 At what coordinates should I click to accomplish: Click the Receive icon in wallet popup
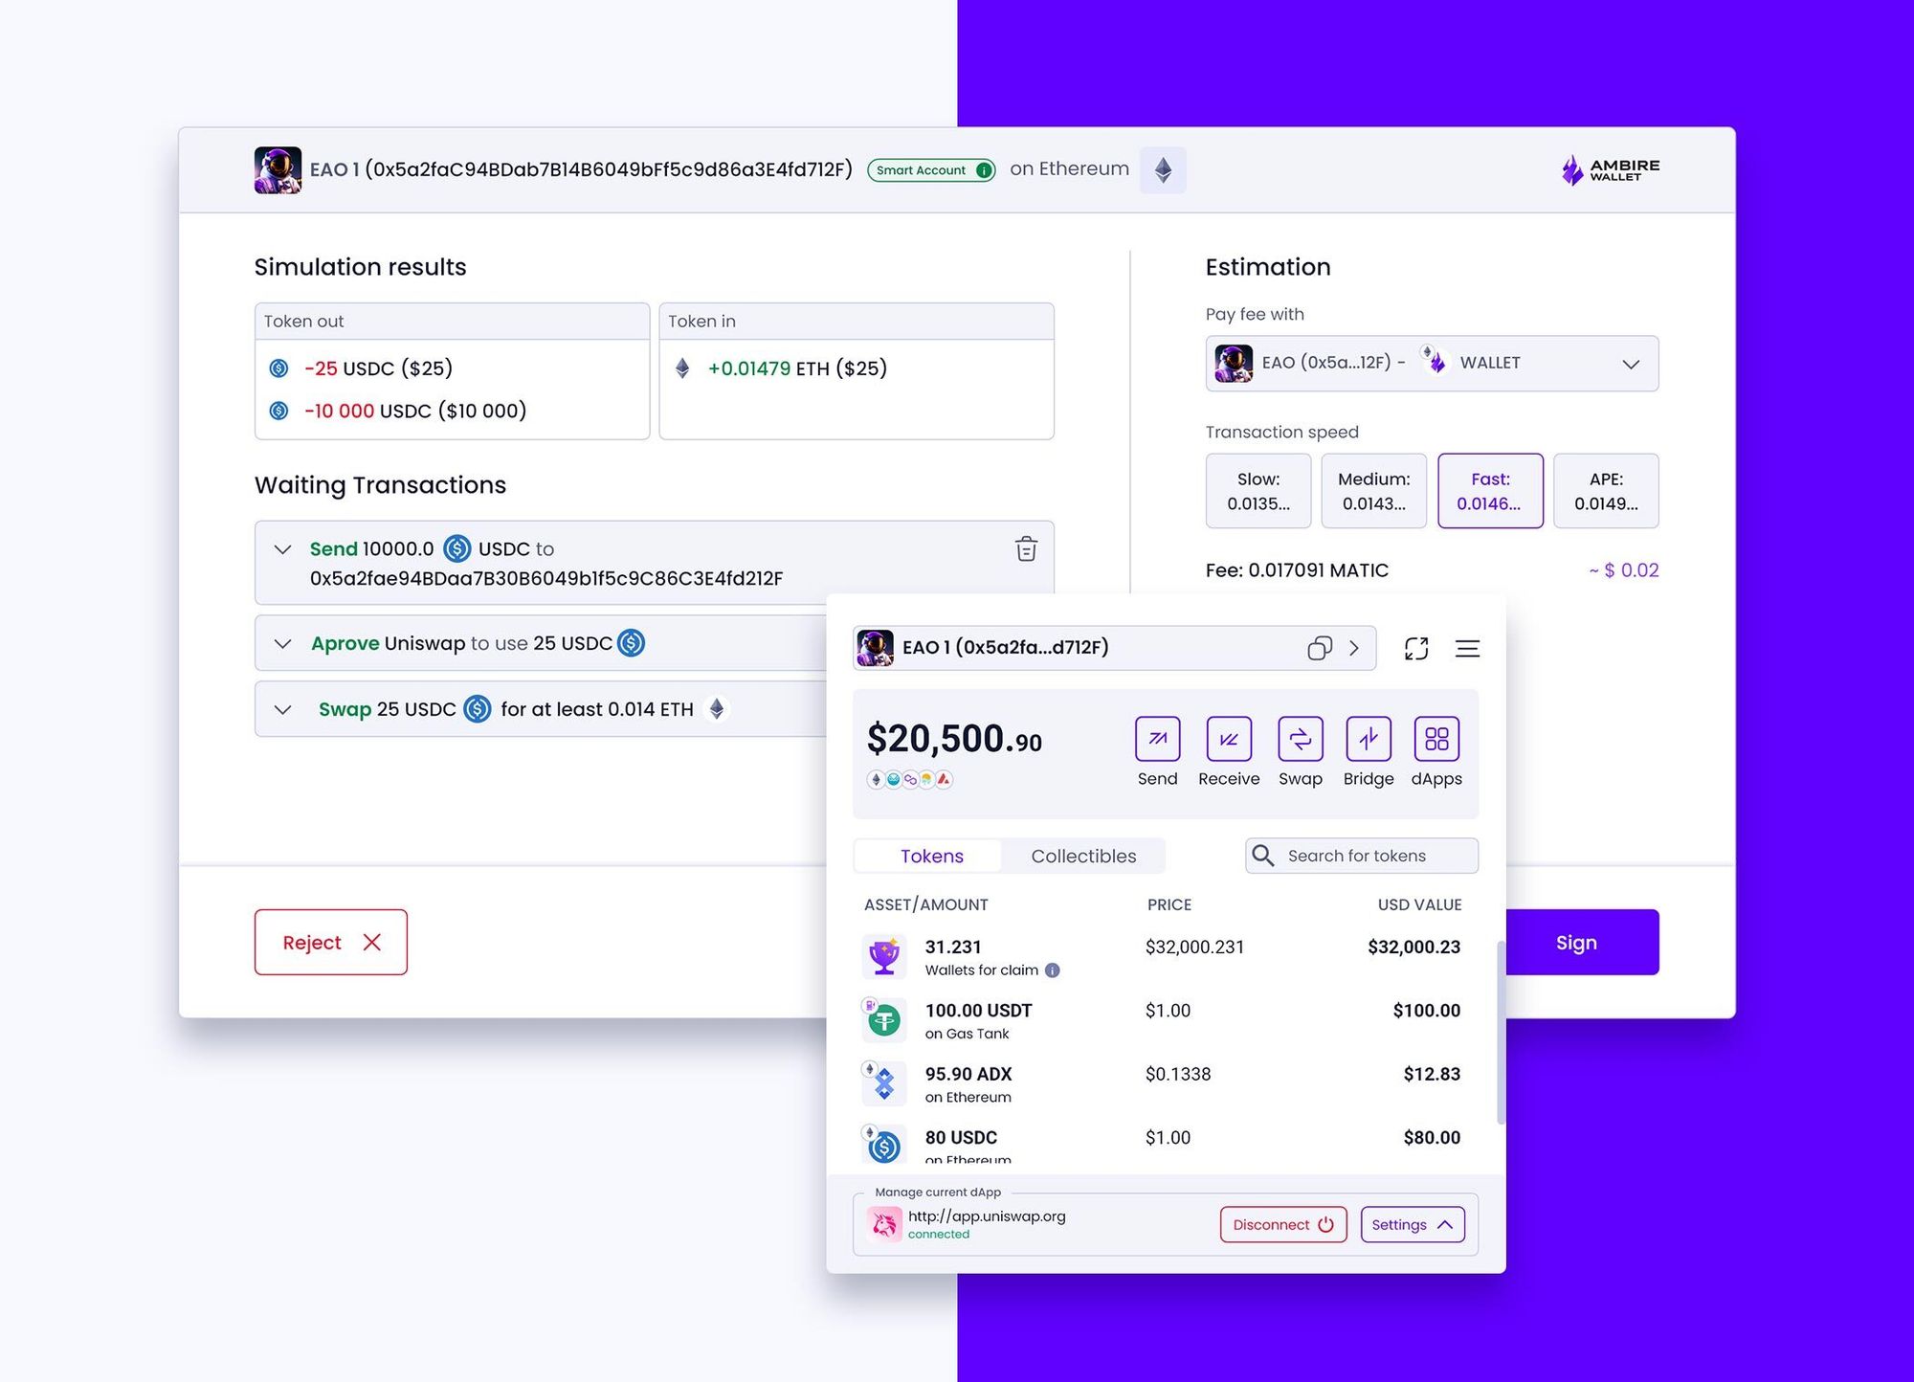point(1229,738)
